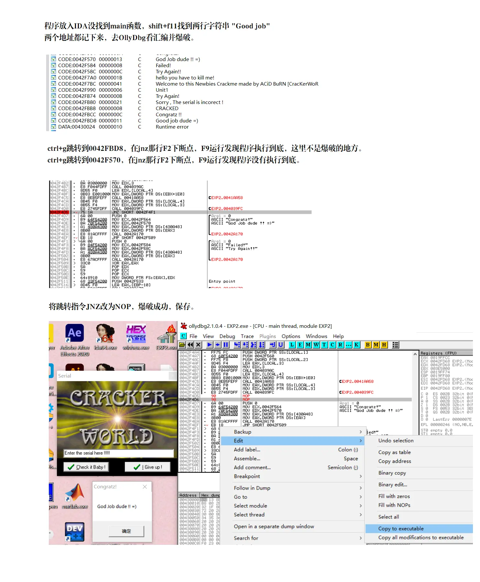Open the Help menu in OllyDbg
Image resolution: width=480 pixels, height=582 pixels.
coord(338,336)
